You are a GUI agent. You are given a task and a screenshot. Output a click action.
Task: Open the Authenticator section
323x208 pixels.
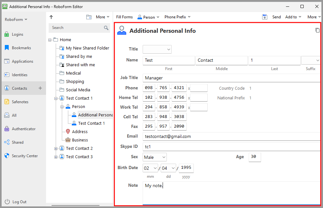(x=20, y=129)
